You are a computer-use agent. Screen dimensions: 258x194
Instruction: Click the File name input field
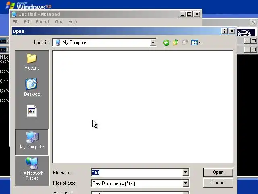(137, 172)
